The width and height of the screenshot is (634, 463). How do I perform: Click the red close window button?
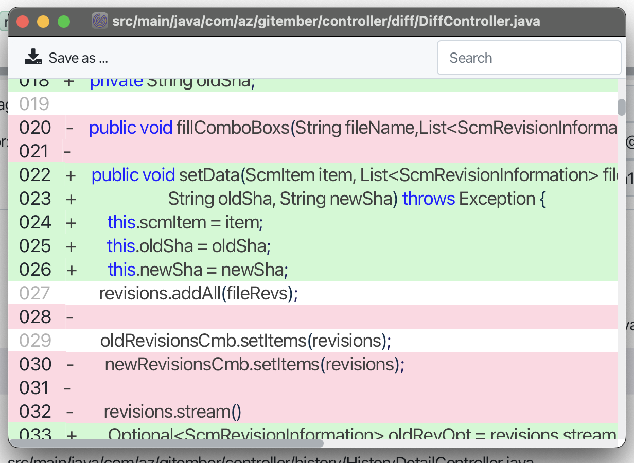(23, 22)
